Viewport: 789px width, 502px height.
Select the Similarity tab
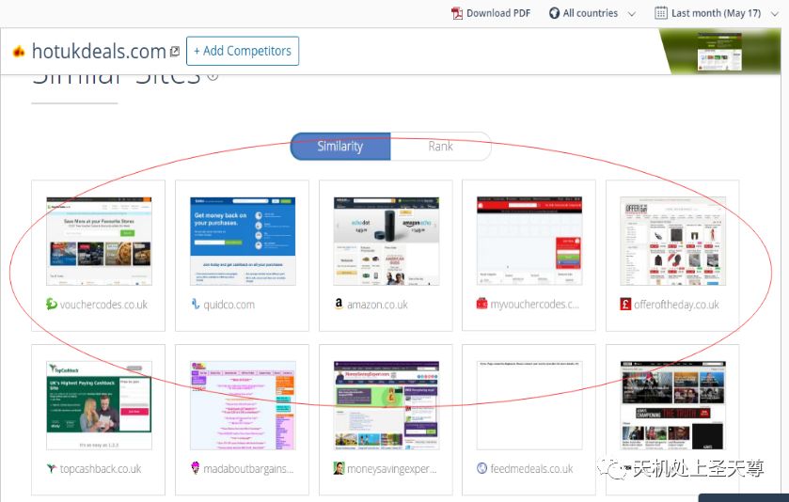tap(340, 147)
